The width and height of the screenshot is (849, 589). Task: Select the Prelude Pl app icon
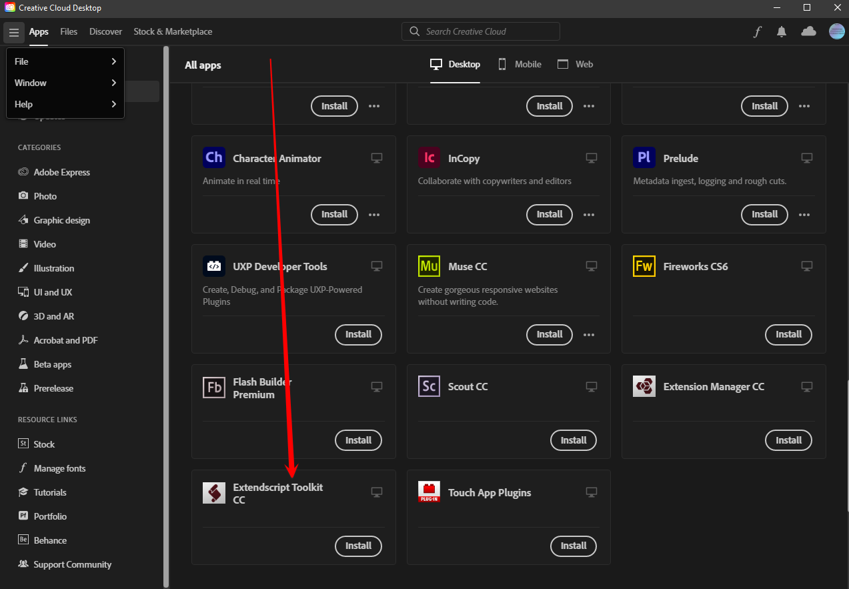coord(644,157)
